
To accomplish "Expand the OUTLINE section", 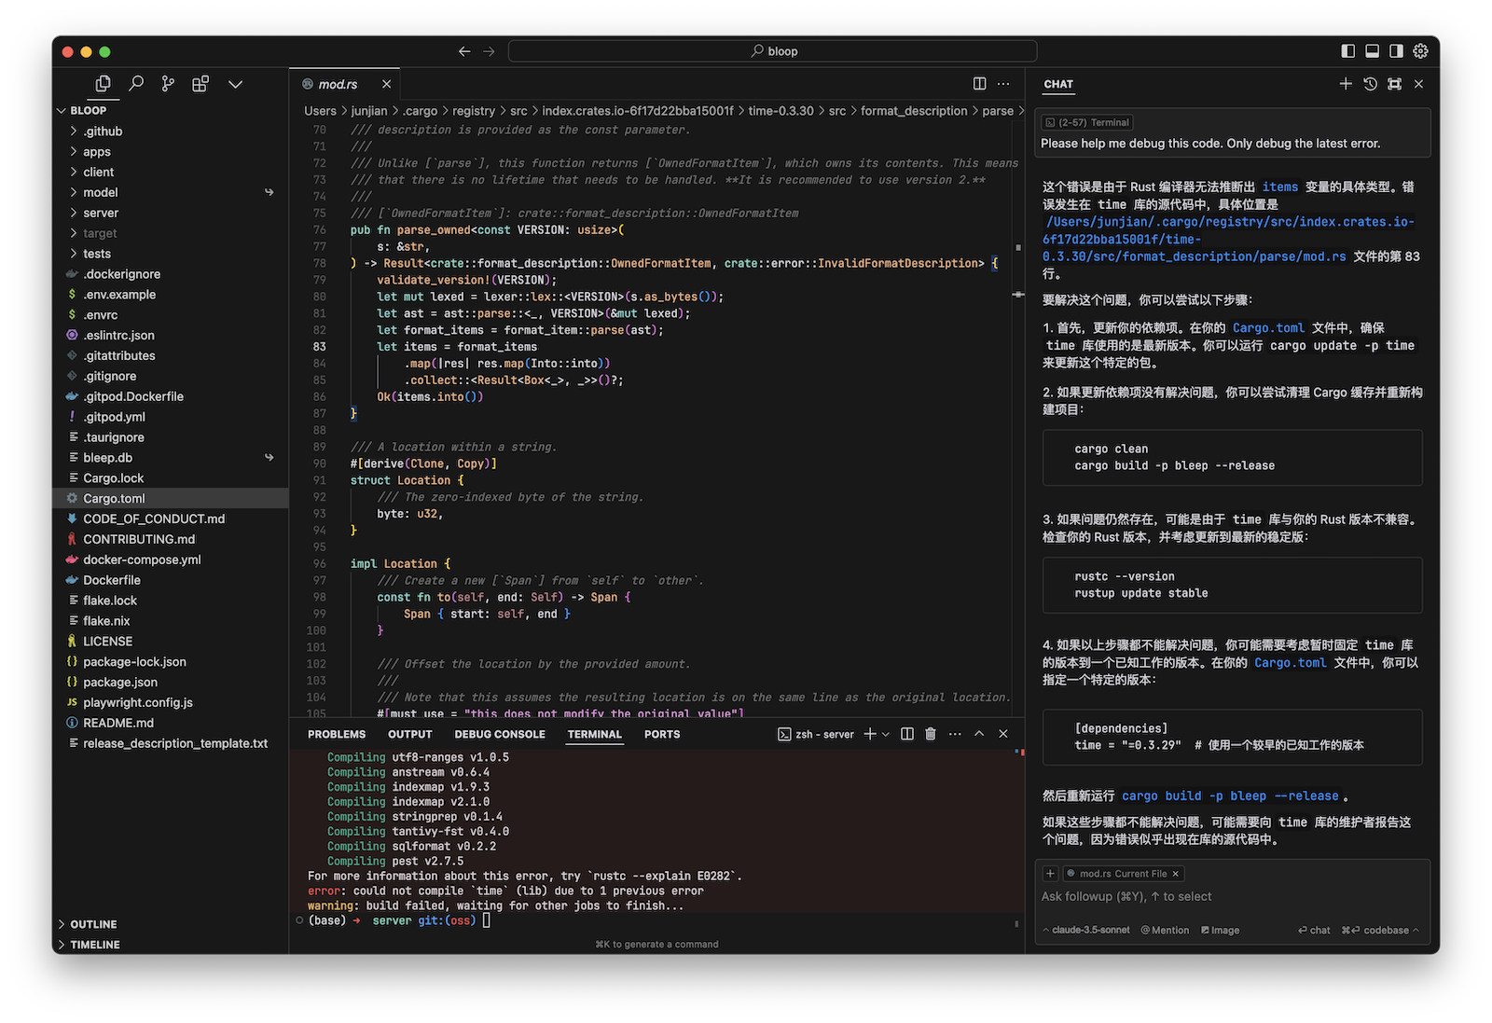I will [x=93, y=924].
